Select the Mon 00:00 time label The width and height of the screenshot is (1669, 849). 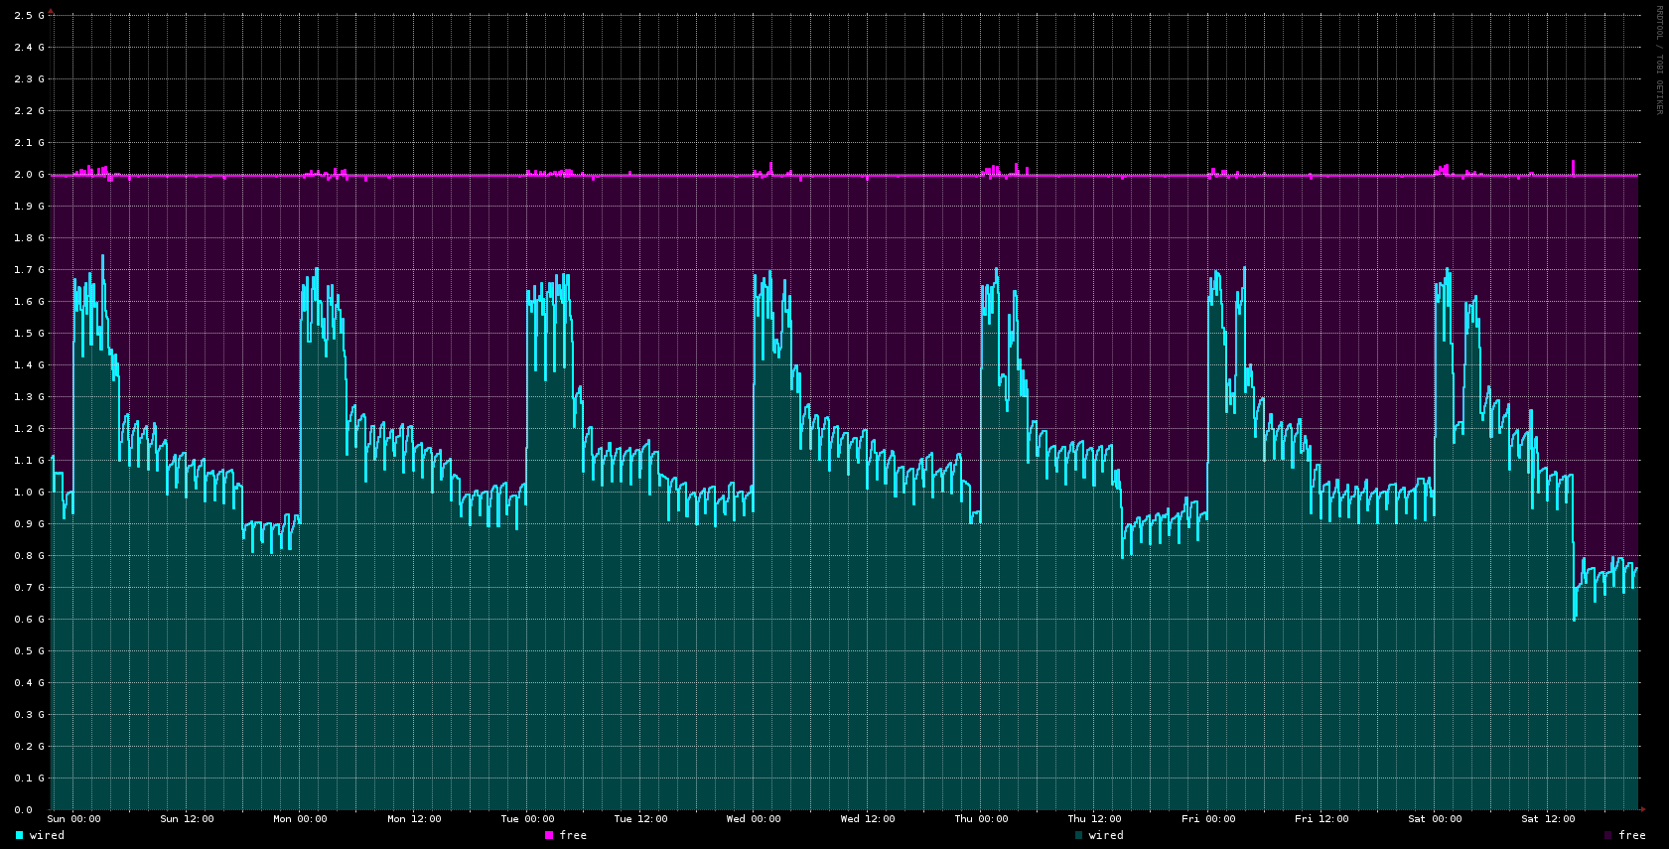300,819
